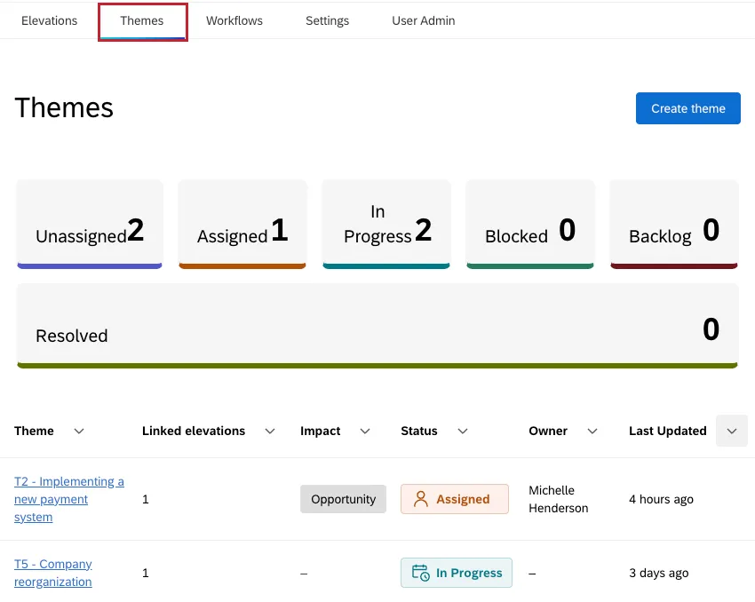Click the Opportunity impact tag
755x602 pixels.
(x=343, y=499)
